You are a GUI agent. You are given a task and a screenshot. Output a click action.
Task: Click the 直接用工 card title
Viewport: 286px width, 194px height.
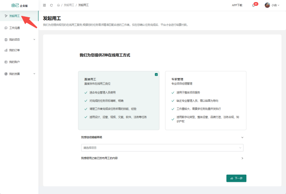coord(90,79)
